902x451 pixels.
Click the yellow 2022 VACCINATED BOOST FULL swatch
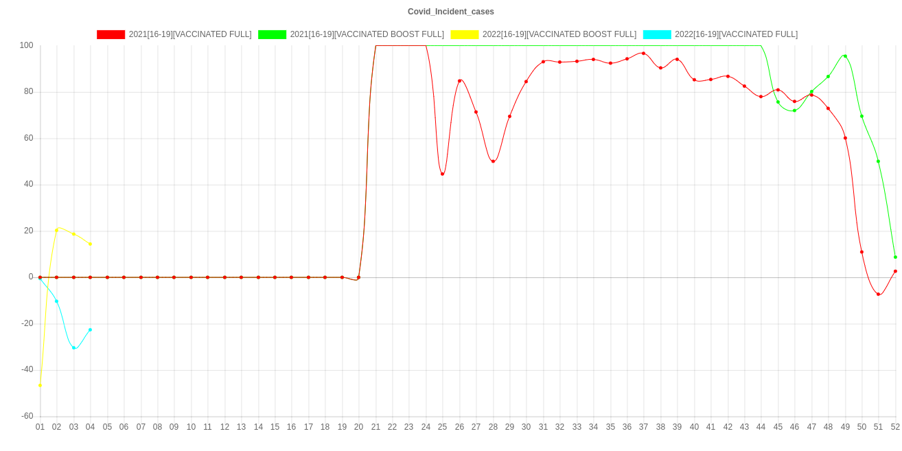[465, 34]
